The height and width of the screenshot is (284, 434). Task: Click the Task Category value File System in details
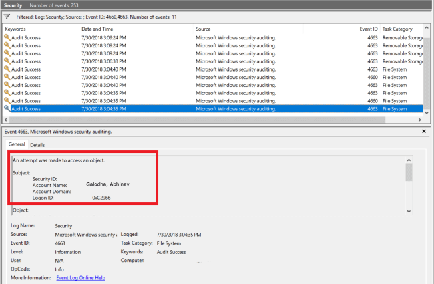point(169,243)
